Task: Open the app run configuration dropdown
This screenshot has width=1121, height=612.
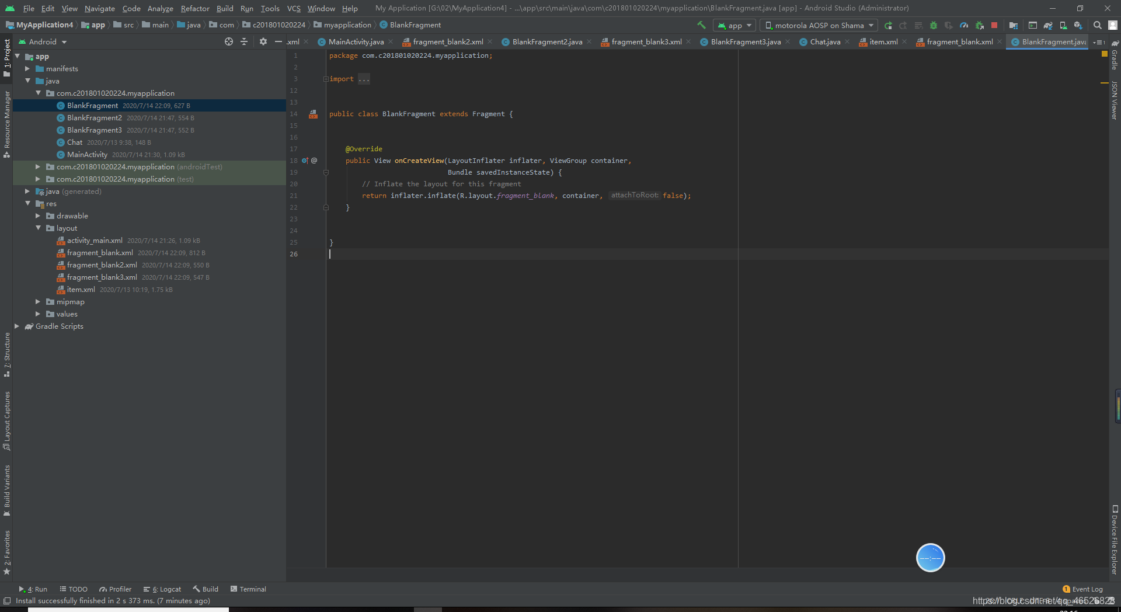Action: point(734,25)
